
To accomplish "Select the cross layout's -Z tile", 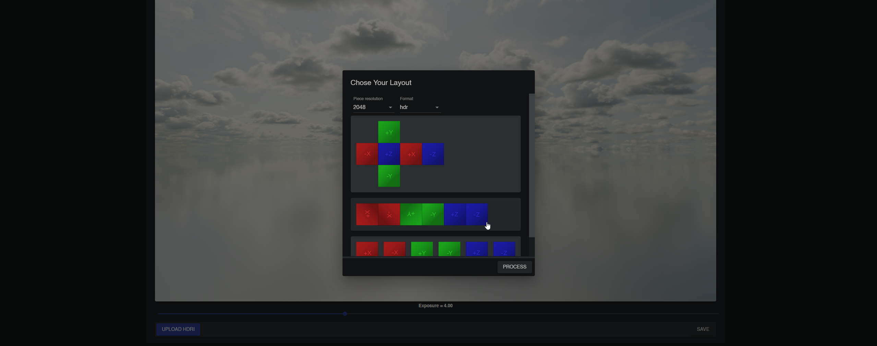I will 433,154.
